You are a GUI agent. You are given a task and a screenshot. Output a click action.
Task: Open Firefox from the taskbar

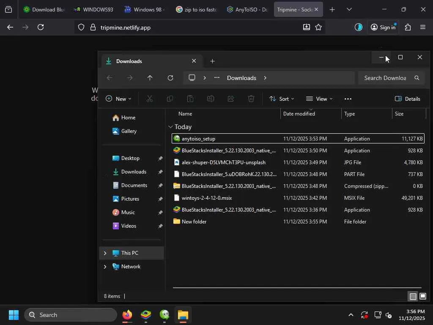[127, 315]
